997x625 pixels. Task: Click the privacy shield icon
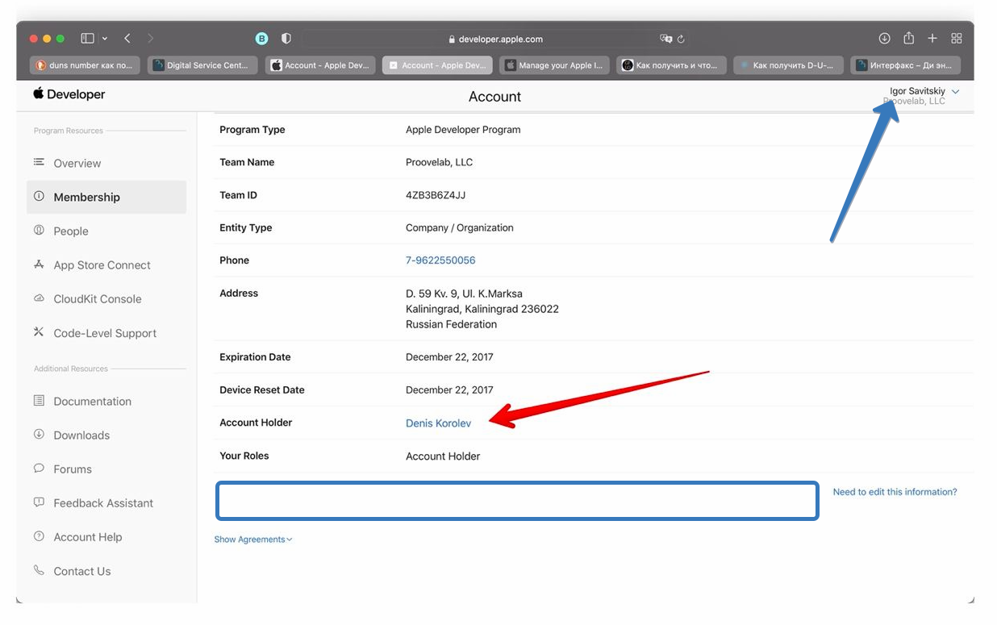click(x=286, y=39)
